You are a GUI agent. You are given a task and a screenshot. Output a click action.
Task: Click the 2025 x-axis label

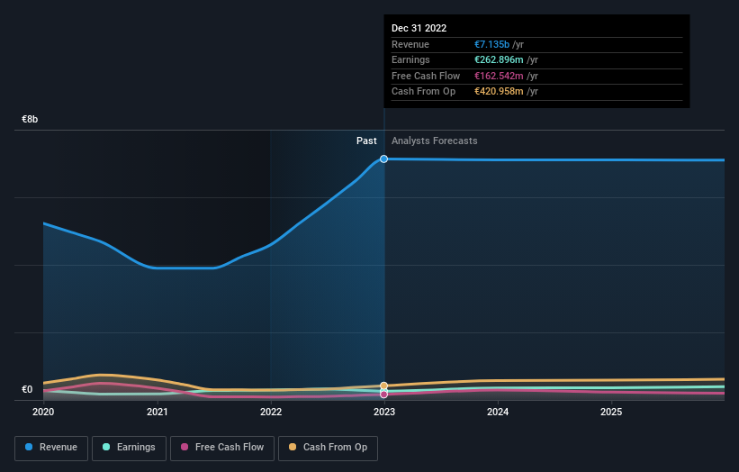(611, 412)
